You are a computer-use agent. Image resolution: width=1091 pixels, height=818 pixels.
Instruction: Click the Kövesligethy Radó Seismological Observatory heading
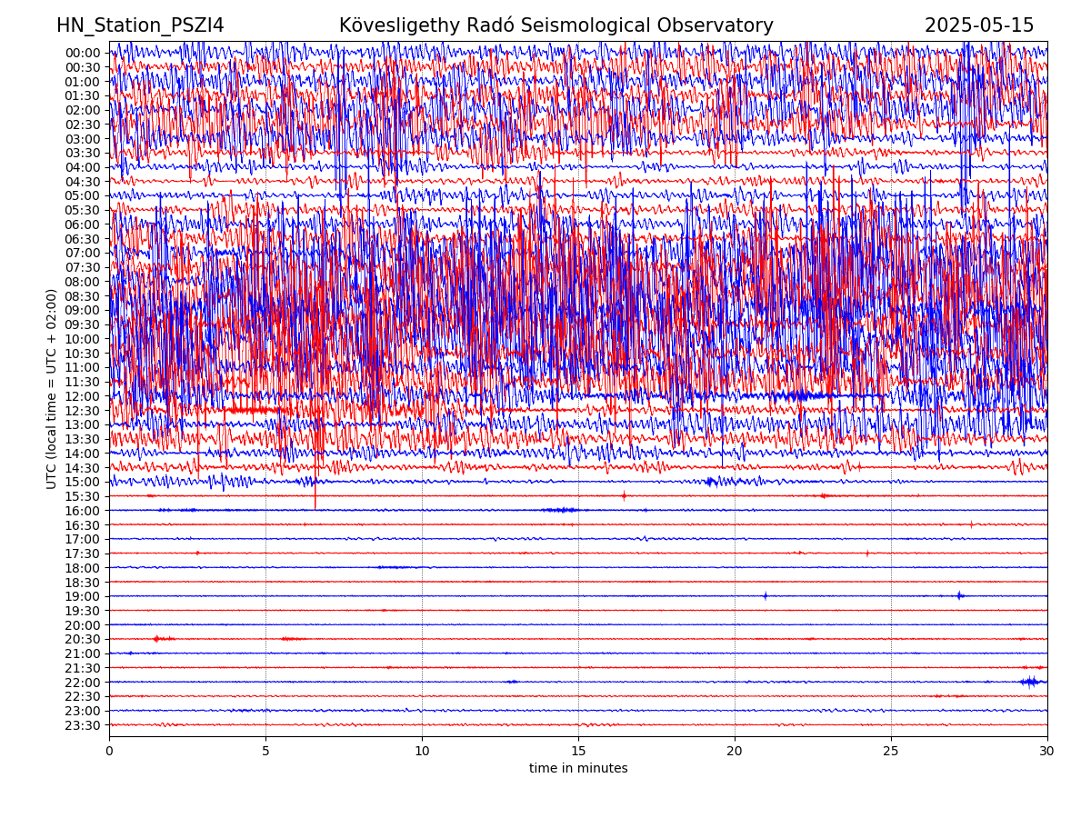click(x=556, y=25)
